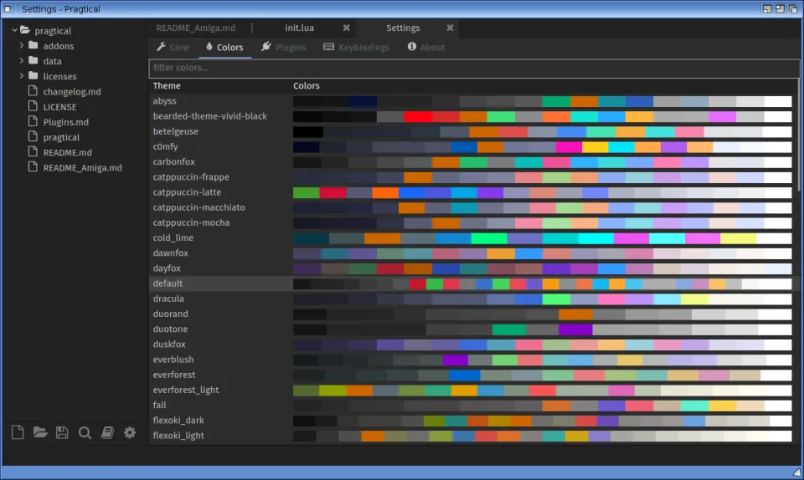Open settings gear icon in bottom toolbar
This screenshot has width=804, height=480.
130,432
